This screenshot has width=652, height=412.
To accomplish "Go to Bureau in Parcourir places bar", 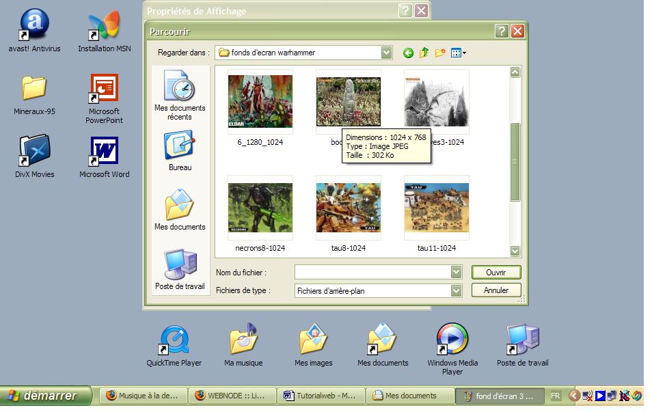I will click(x=180, y=150).
